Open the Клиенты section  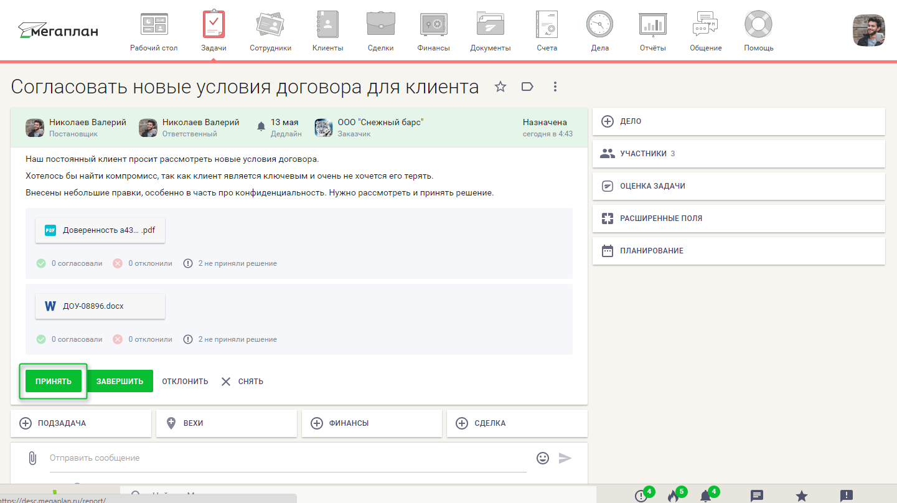click(327, 31)
